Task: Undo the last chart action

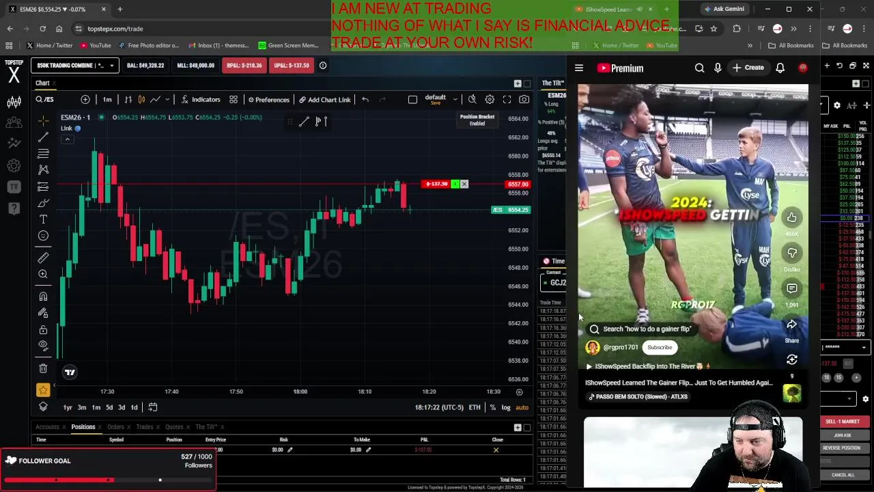Action: click(365, 100)
